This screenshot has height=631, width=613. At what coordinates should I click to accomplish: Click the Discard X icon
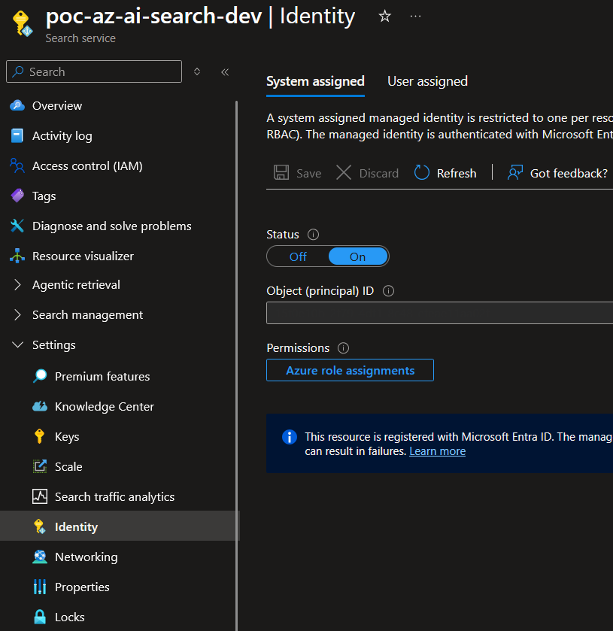pyautogui.click(x=344, y=173)
